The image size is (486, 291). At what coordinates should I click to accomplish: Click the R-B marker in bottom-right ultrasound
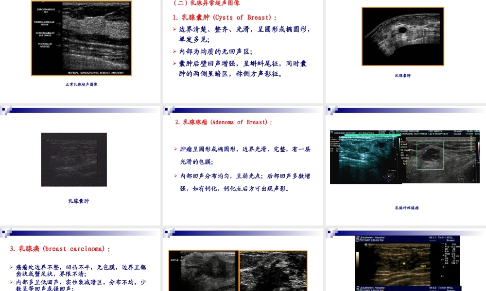tap(423, 266)
